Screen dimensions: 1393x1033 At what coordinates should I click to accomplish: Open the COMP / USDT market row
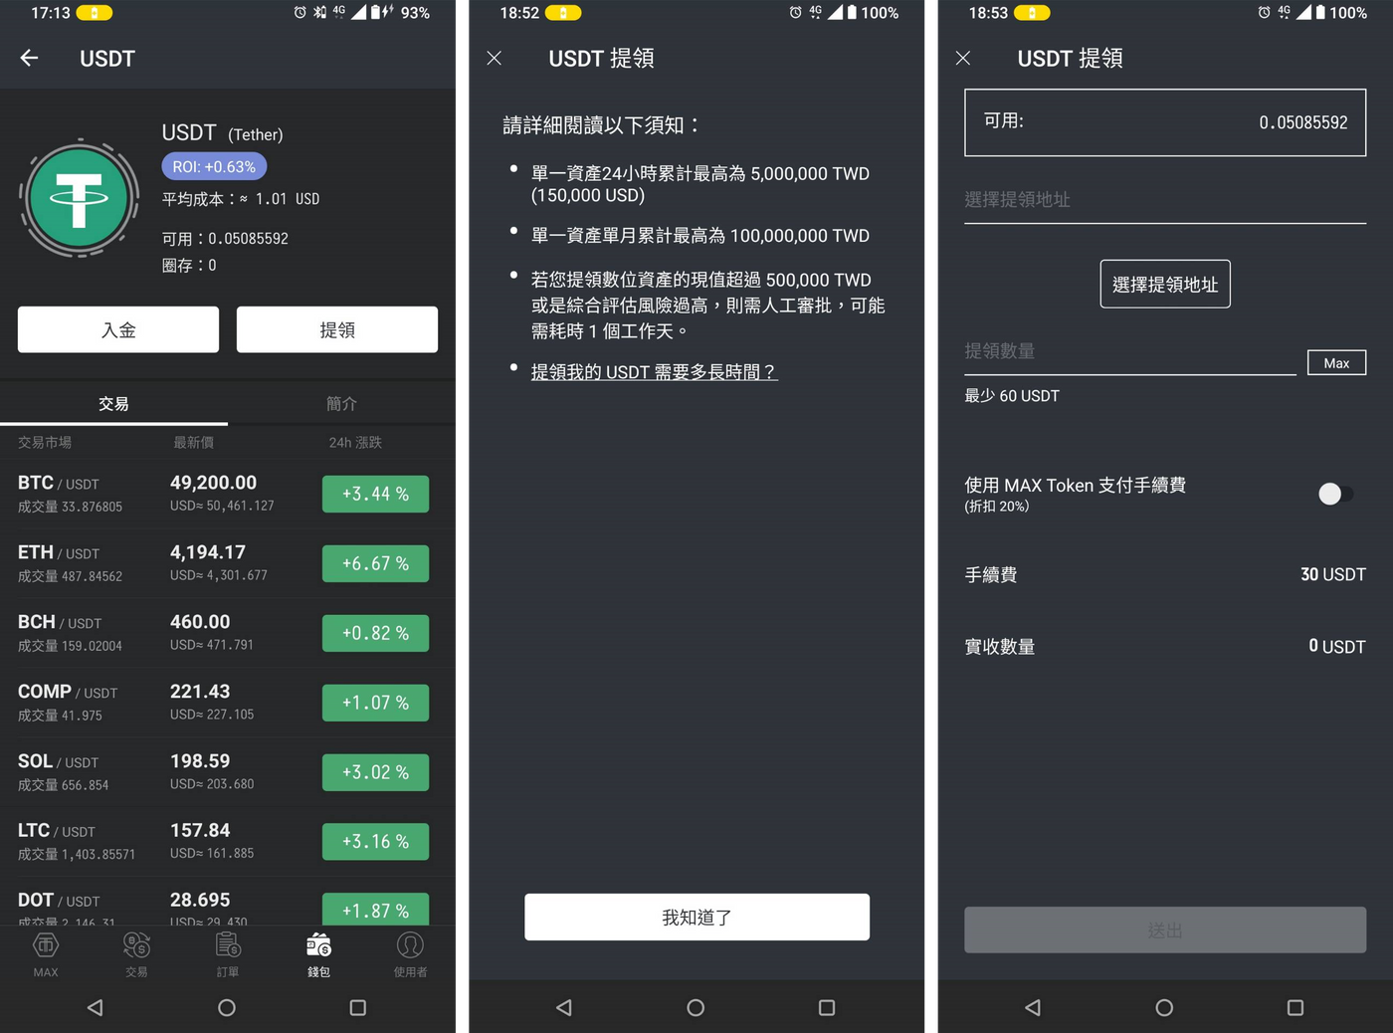[228, 703]
